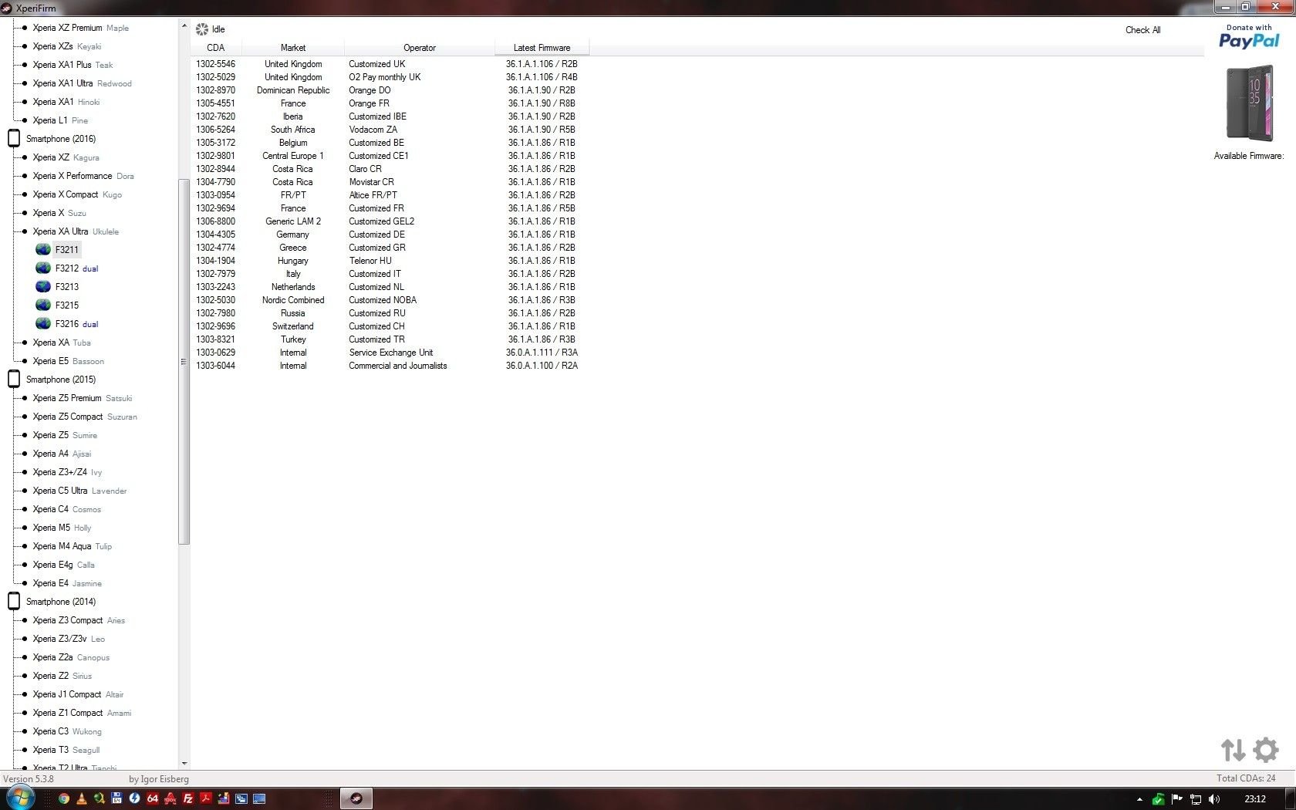Click the Xperia phone image preview

[1250, 103]
